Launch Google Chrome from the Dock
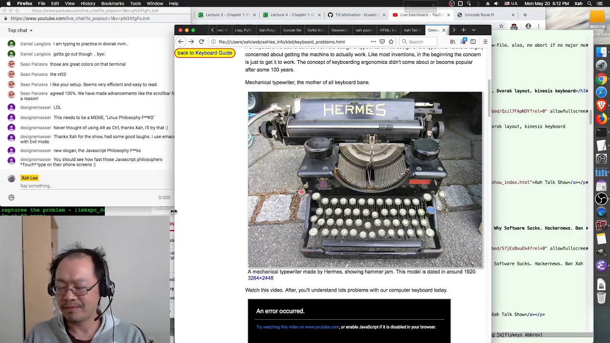Image resolution: width=610 pixels, height=343 pixels. [601, 79]
